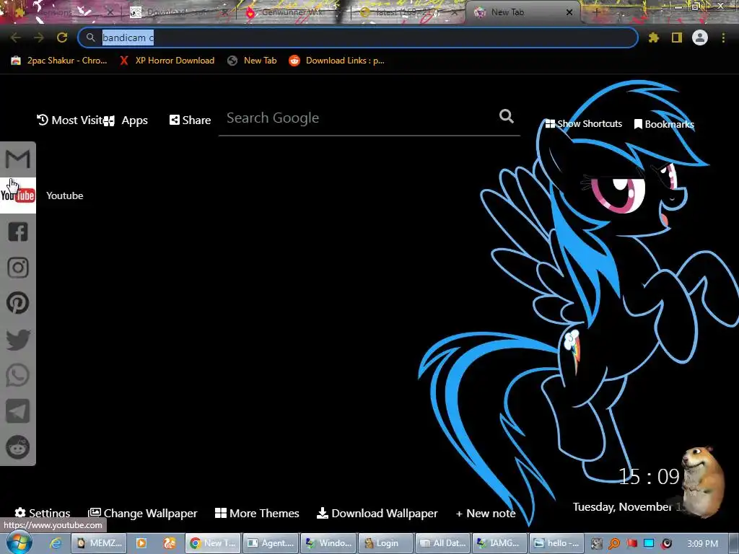This screenshot has height=554, width=739.
Task: Go back using the back arrow
Action: [x=16, y=38]
